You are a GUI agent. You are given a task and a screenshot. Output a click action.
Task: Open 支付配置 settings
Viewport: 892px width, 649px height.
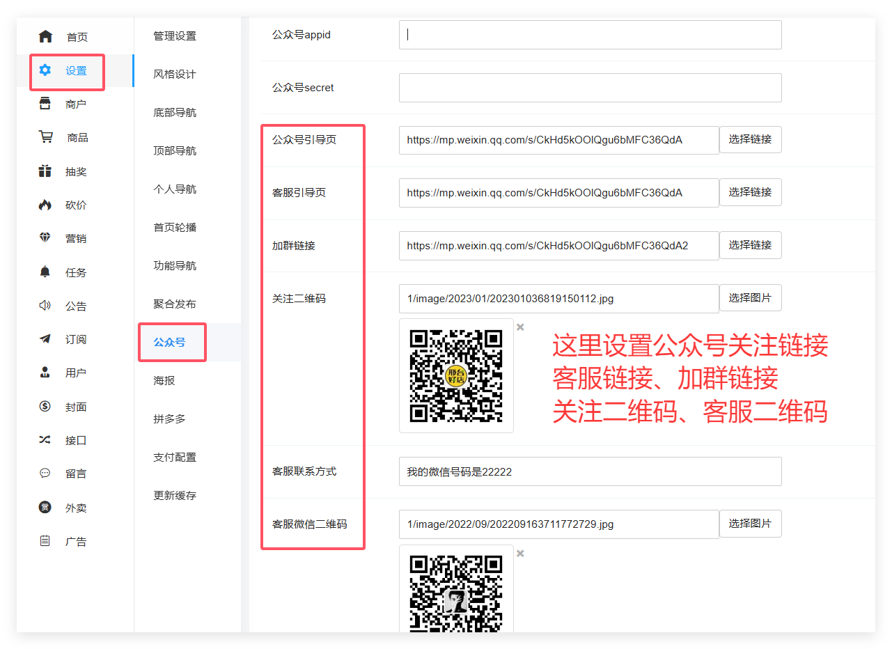pyautogui.click(x=175, y=458)
